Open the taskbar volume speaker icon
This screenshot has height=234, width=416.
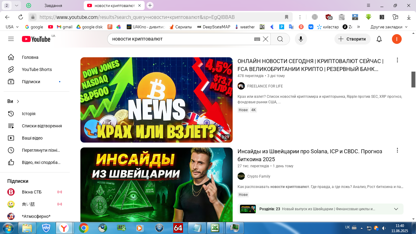(384, 228)
